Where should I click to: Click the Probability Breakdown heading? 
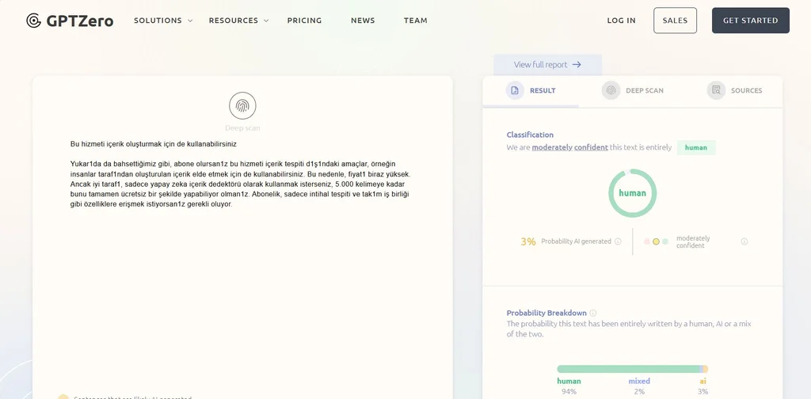(546, 313)
